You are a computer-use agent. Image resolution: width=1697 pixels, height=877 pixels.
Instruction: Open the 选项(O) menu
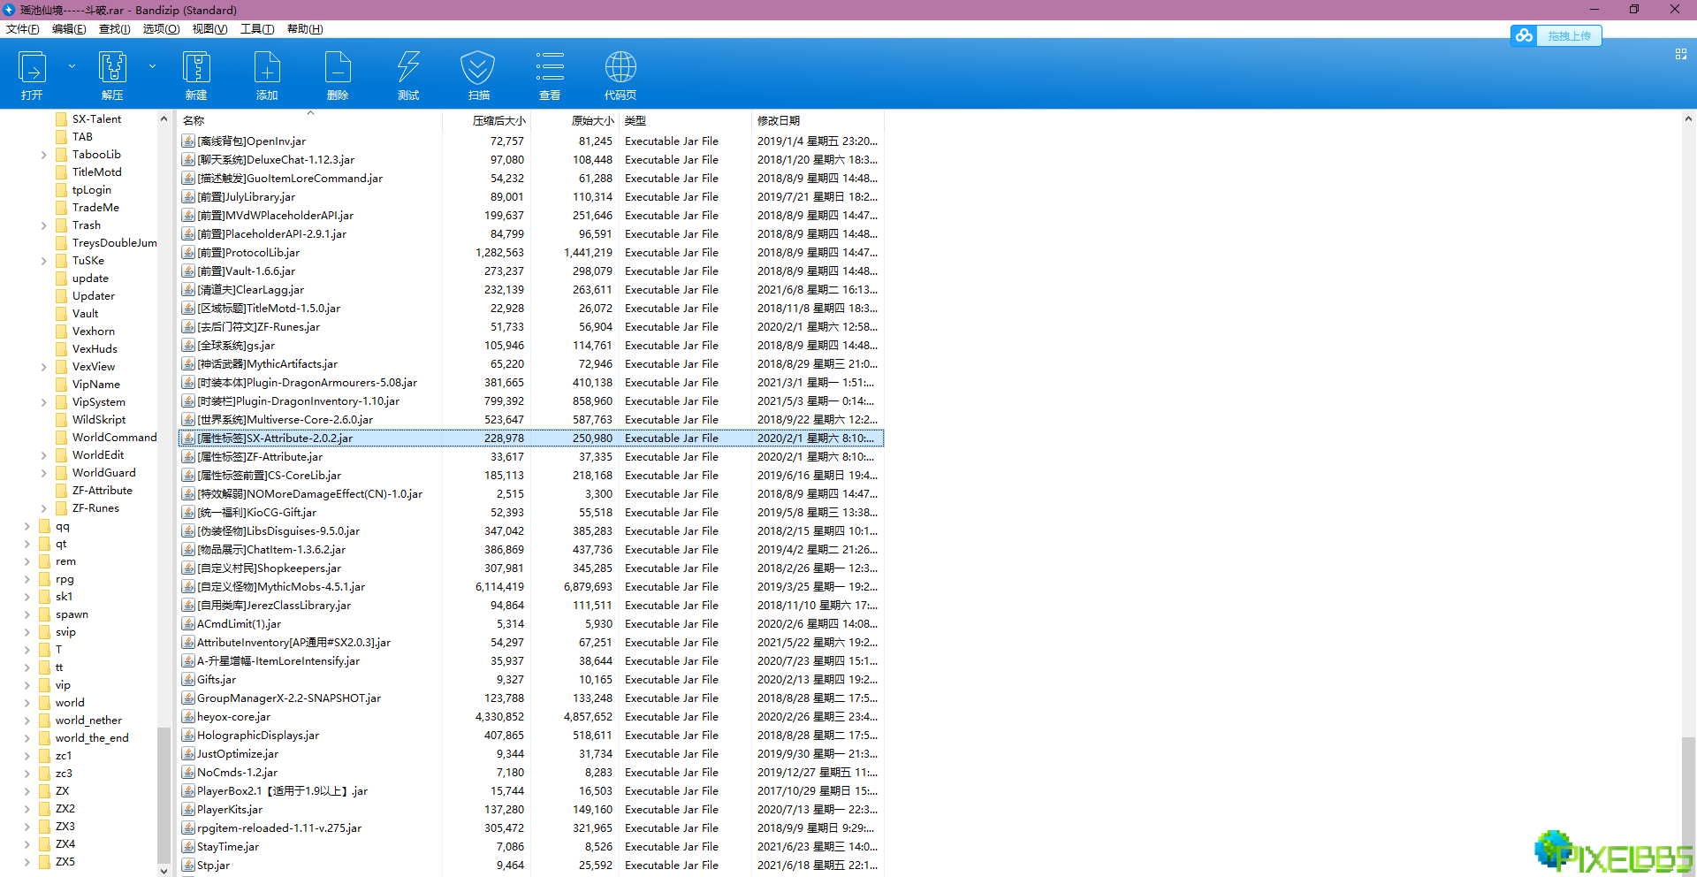[x=162, y=29]
